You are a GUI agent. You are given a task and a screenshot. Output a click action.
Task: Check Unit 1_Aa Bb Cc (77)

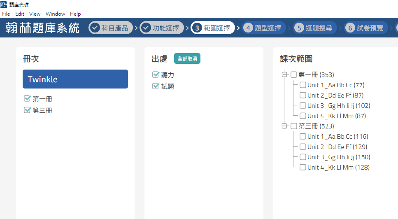[x=303, y=85]
